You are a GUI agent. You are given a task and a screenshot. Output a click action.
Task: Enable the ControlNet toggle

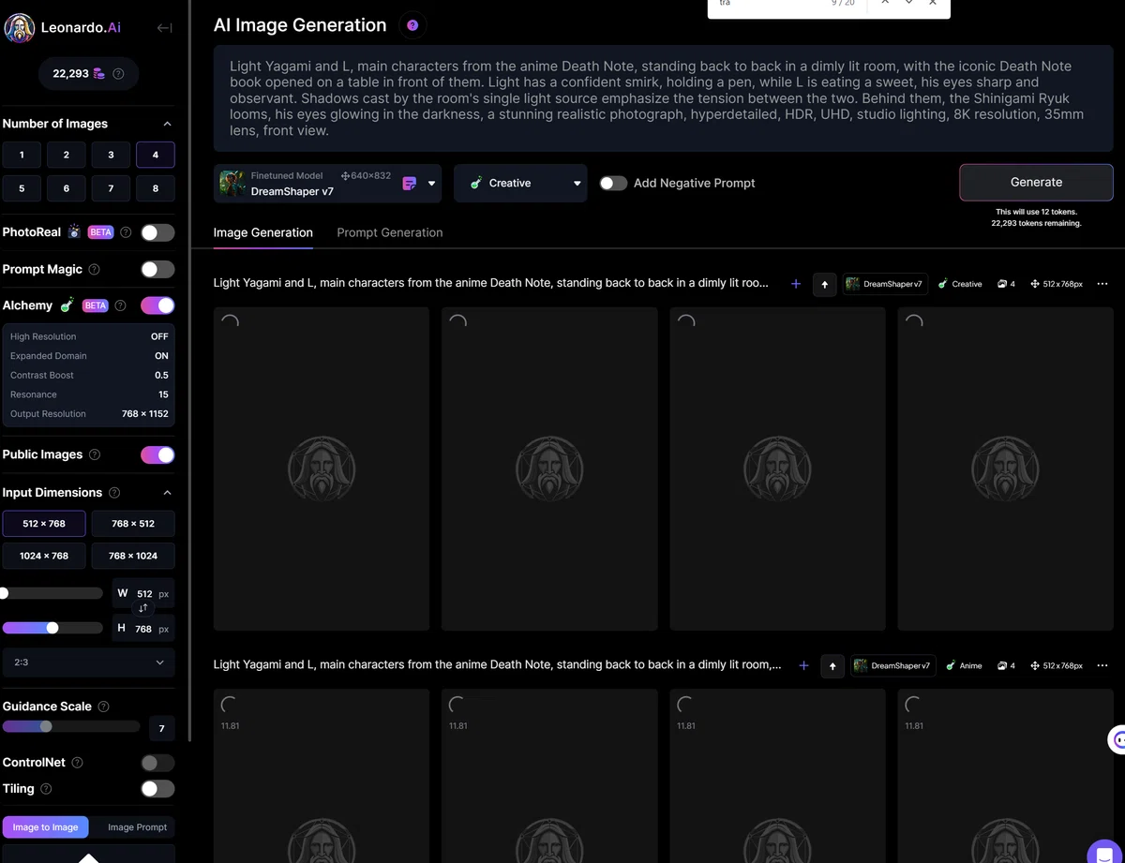click(x=157, y=763)
